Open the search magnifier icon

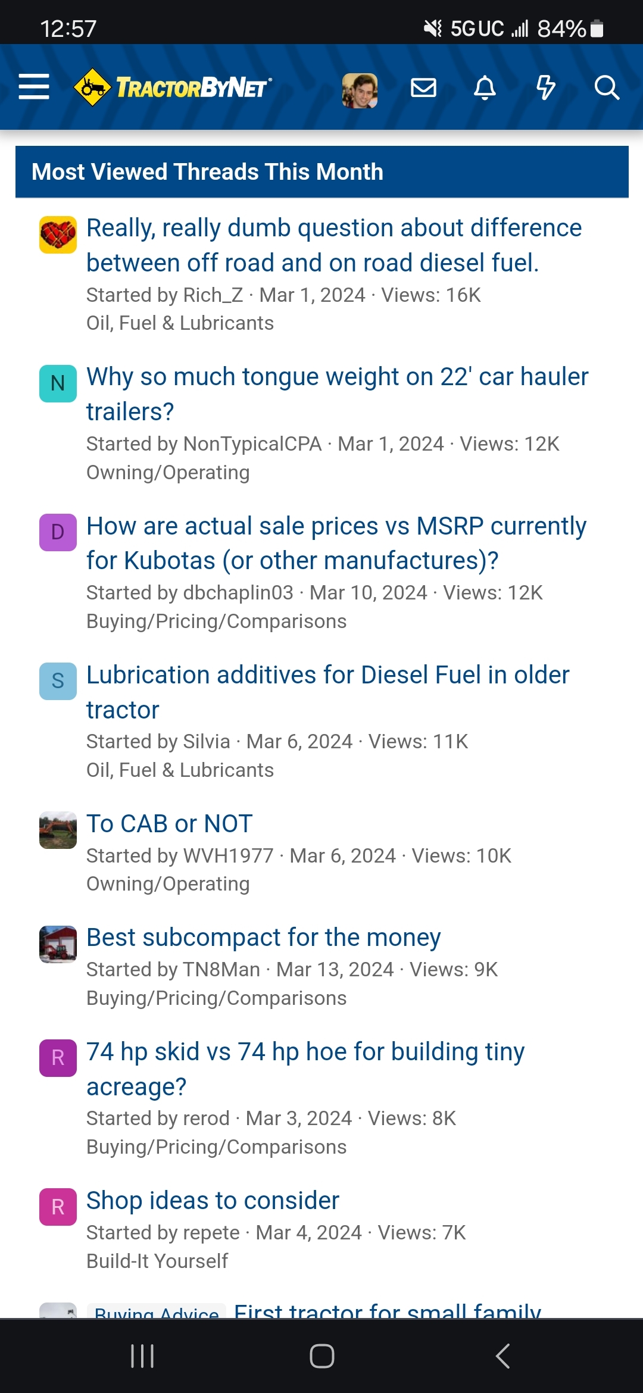[x=607, y=88]
